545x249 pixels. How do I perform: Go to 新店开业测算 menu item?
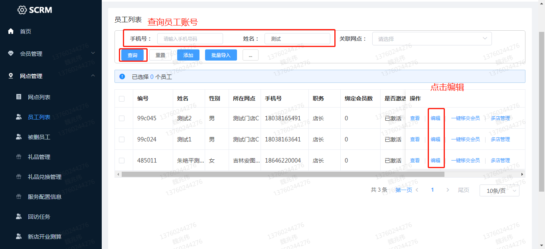point(44,236)
